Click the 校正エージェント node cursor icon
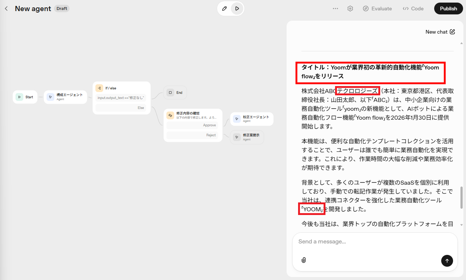This screenshot has width=466, height=280. (237, 119)
